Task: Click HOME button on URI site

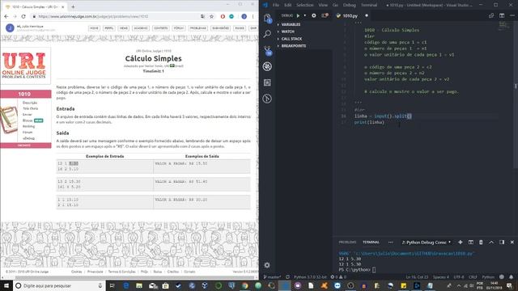Action: pyautogui.click(x=94, y=28)
